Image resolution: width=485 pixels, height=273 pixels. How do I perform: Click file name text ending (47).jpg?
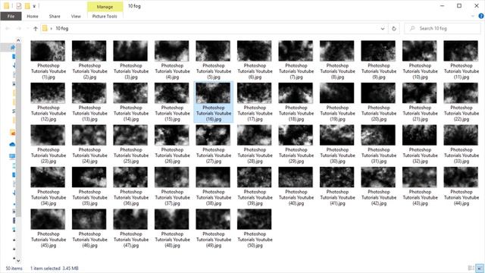131,240
